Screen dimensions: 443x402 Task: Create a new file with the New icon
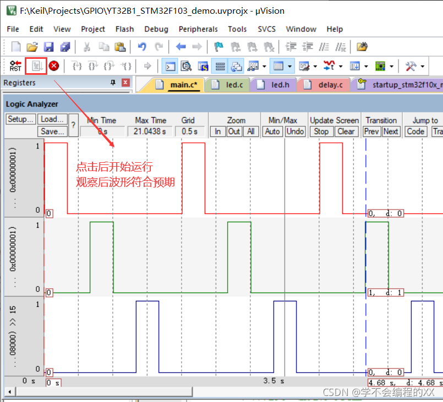16,47
